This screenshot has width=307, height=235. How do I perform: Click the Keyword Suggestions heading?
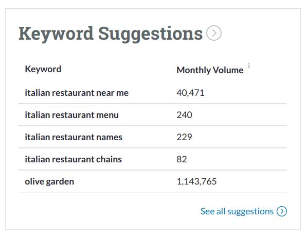coord(111,33)
